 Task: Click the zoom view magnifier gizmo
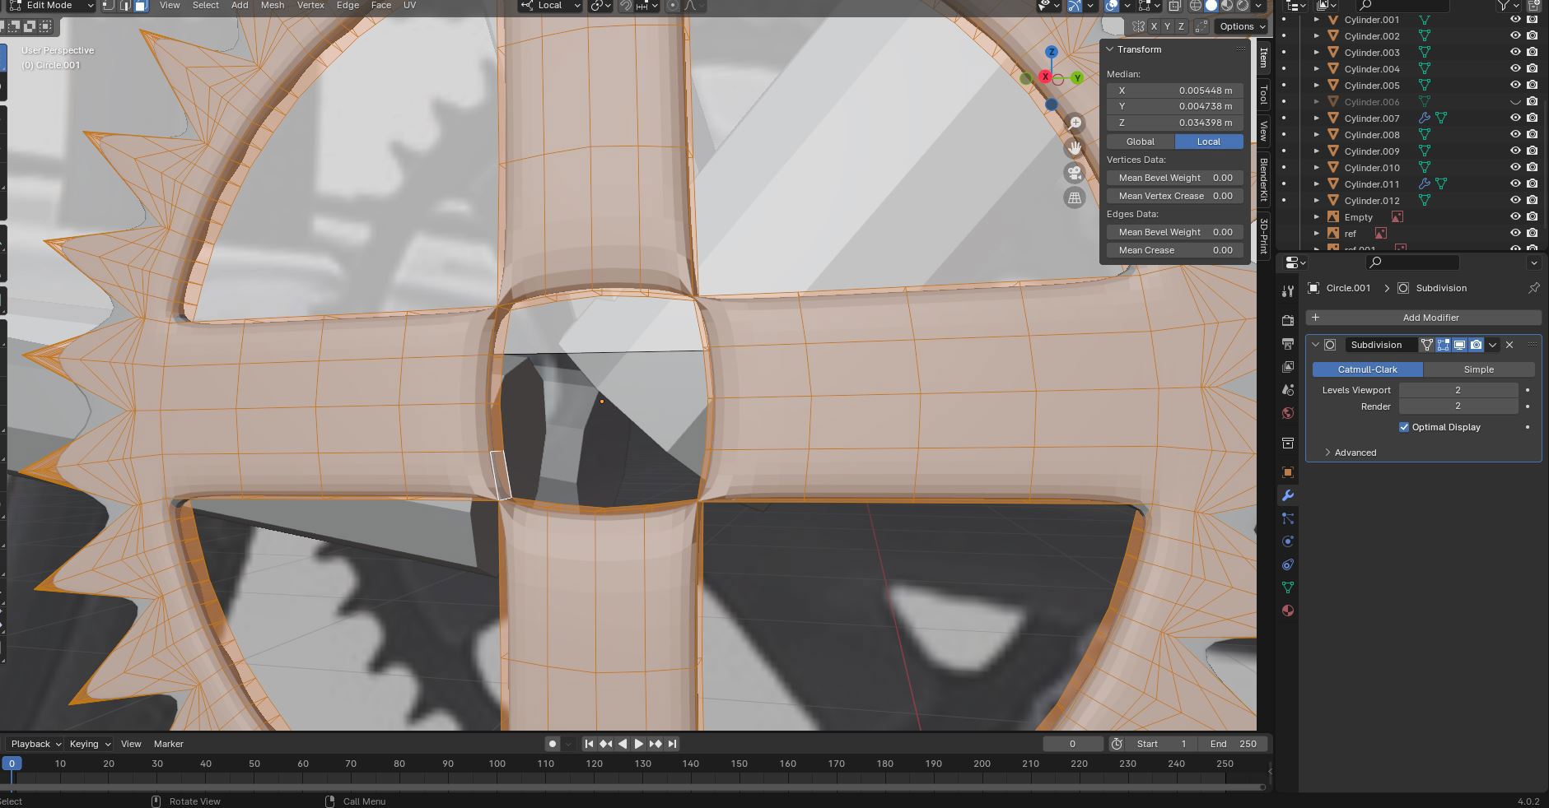click(1075, 123)
